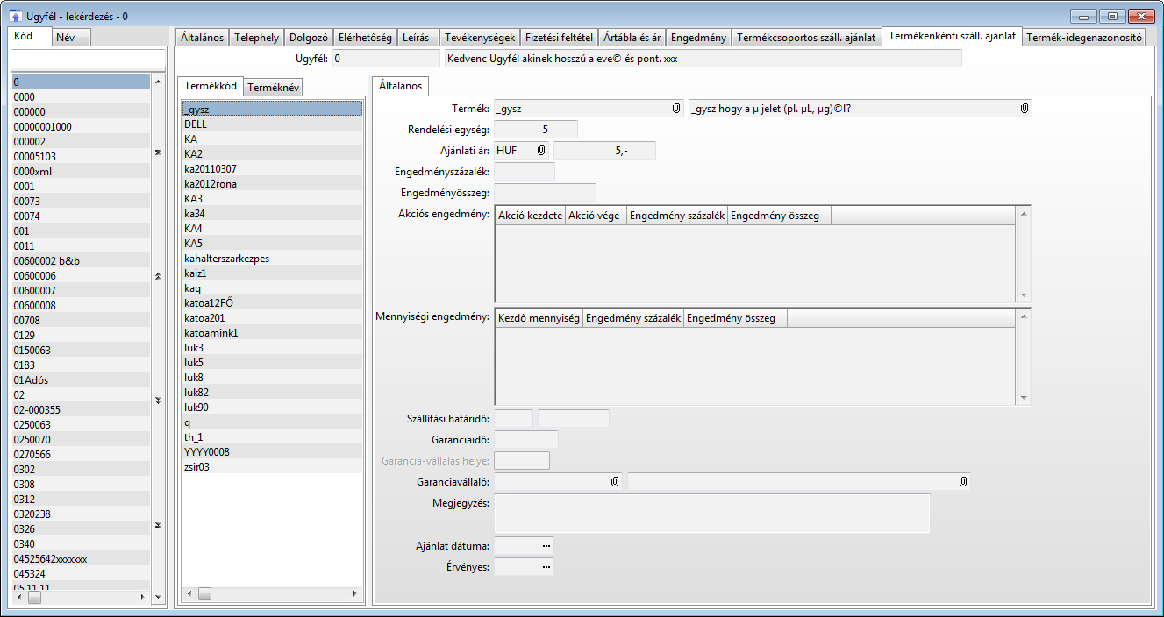This screenshot has height=617, width=1164.
Task: Select product ka20110307 in the list
Action: point(272,168)
